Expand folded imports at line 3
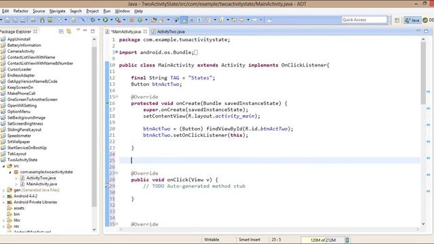Image resolution: width=434 pixels, height=244 pixels. click(x=117, y=52)
